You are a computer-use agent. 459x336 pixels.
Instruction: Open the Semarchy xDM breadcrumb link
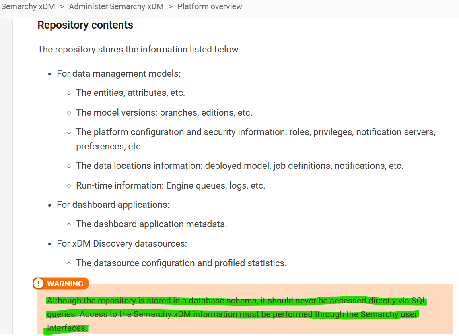click(28, 6)
